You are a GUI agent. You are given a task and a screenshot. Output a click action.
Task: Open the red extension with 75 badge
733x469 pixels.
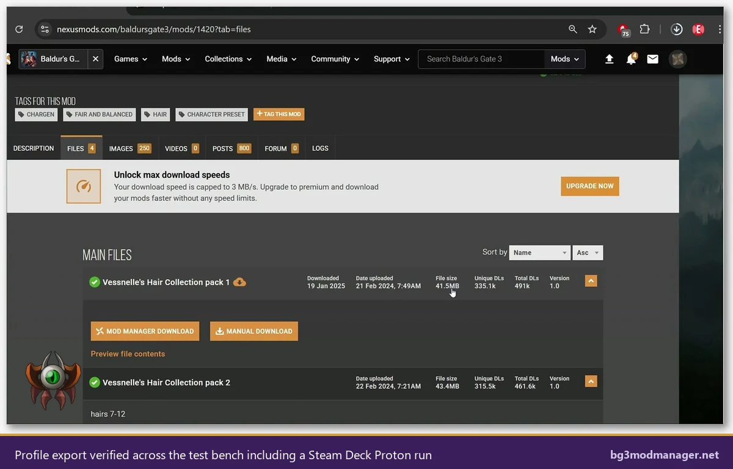pos(624,30)
